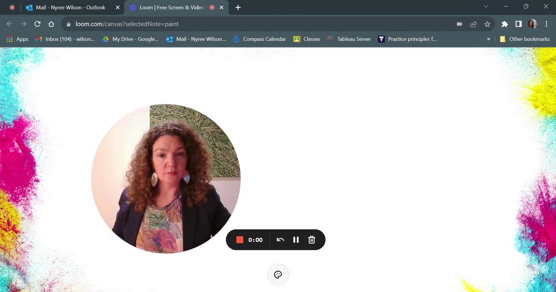Go forward one page
This screenshot has width=556, height=292.
pyautogui.click(x=24, y=24)
